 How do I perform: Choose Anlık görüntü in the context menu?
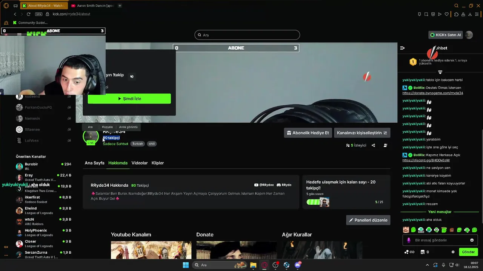click(128, 127)
